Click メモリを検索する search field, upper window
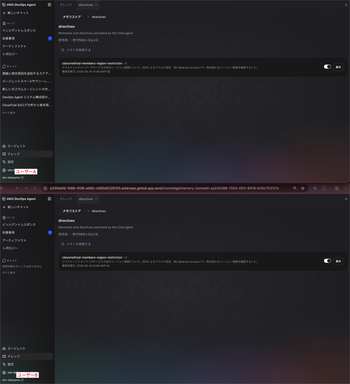 click(x=203, y=50)
